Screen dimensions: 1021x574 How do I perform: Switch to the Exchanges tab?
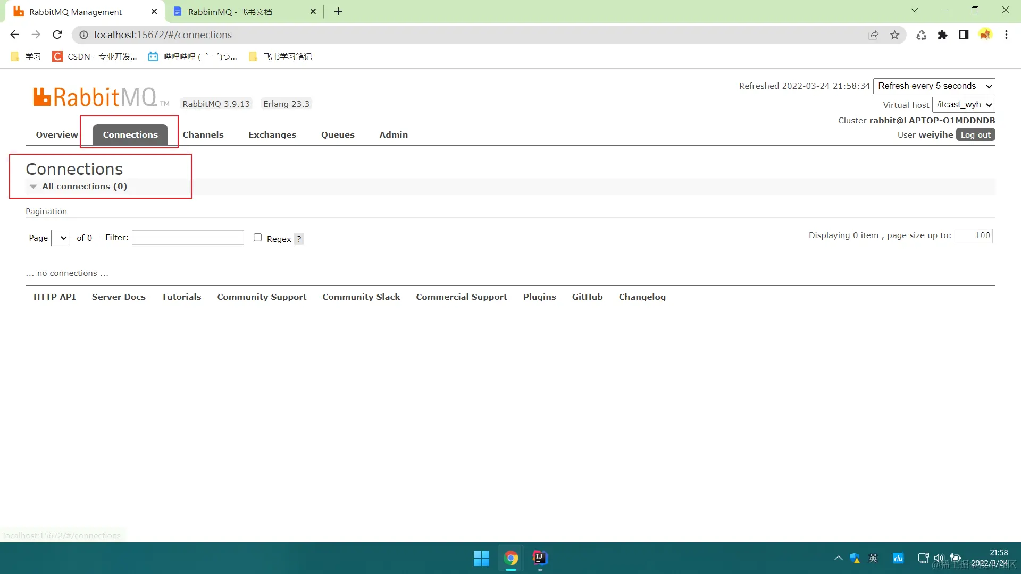click(272, 135)
